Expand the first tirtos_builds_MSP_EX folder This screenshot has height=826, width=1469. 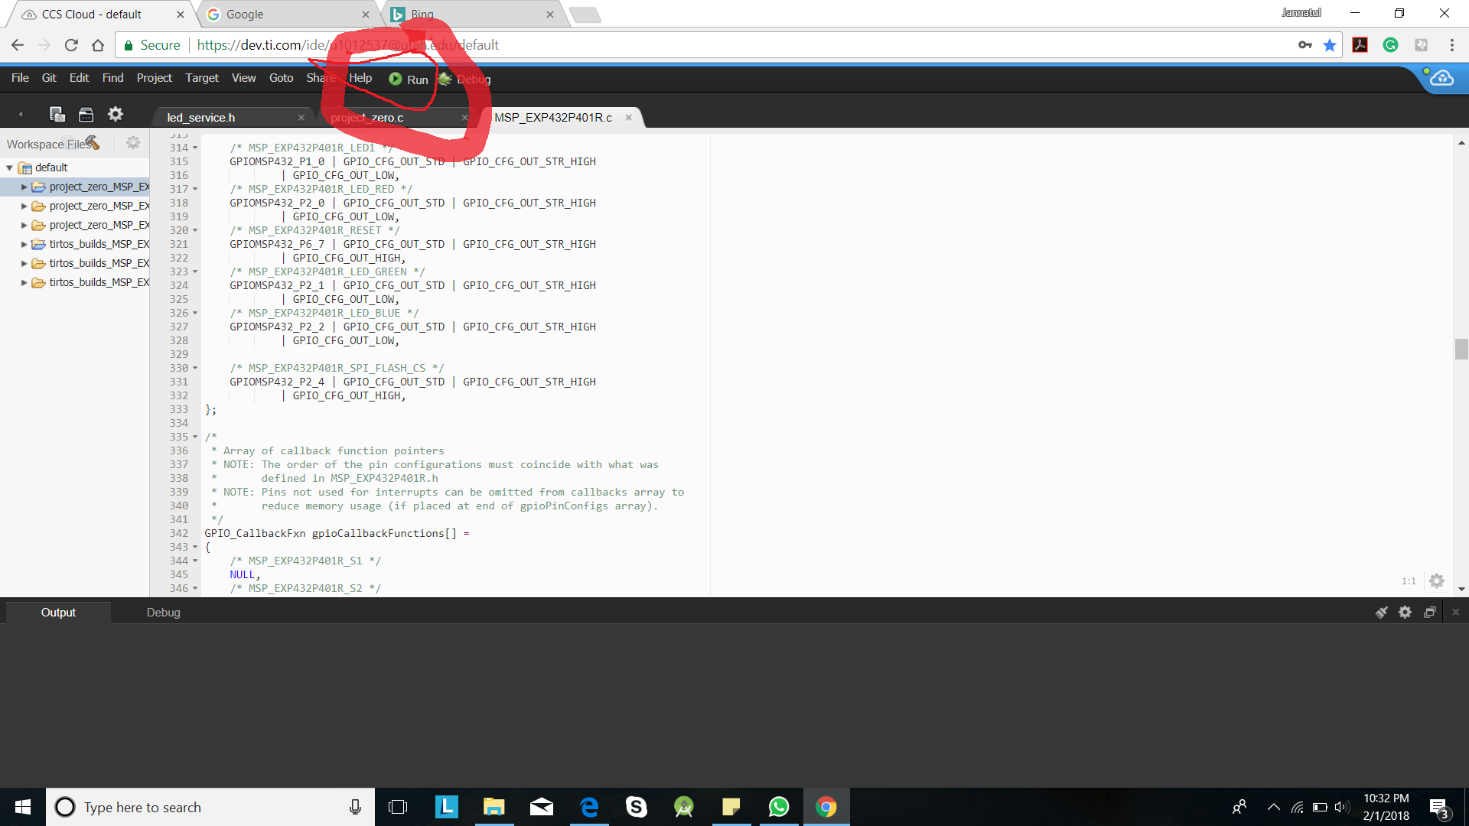click(24, 244)
